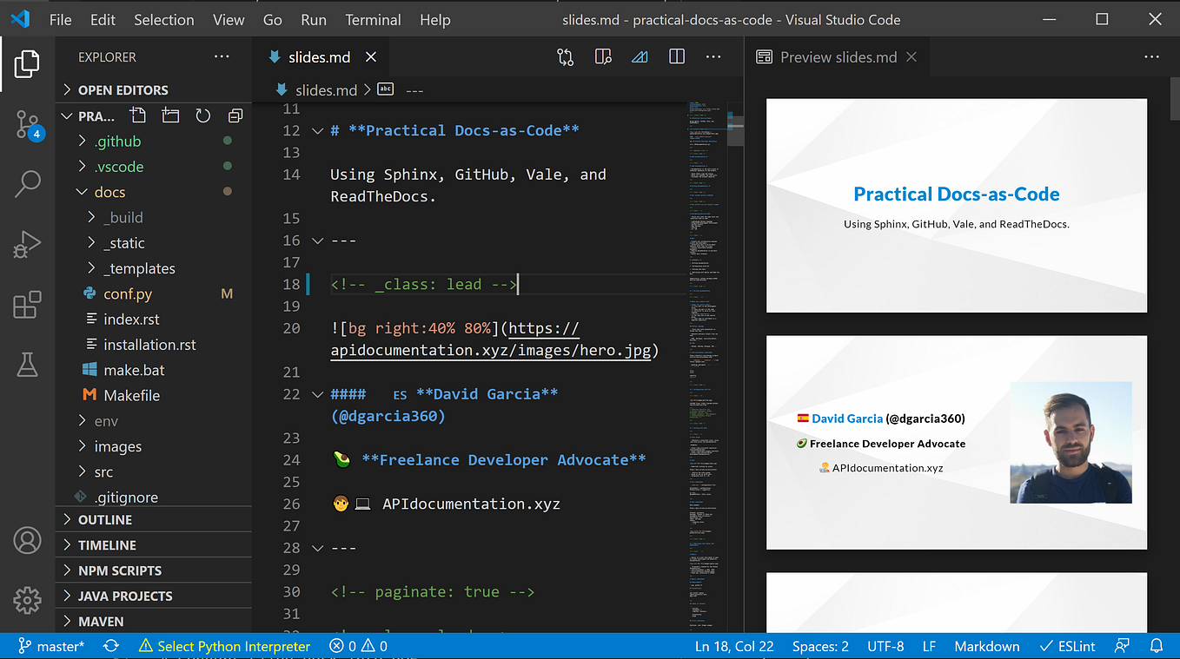Expand the NPM SCRIPTS section

tap(122, 570)
